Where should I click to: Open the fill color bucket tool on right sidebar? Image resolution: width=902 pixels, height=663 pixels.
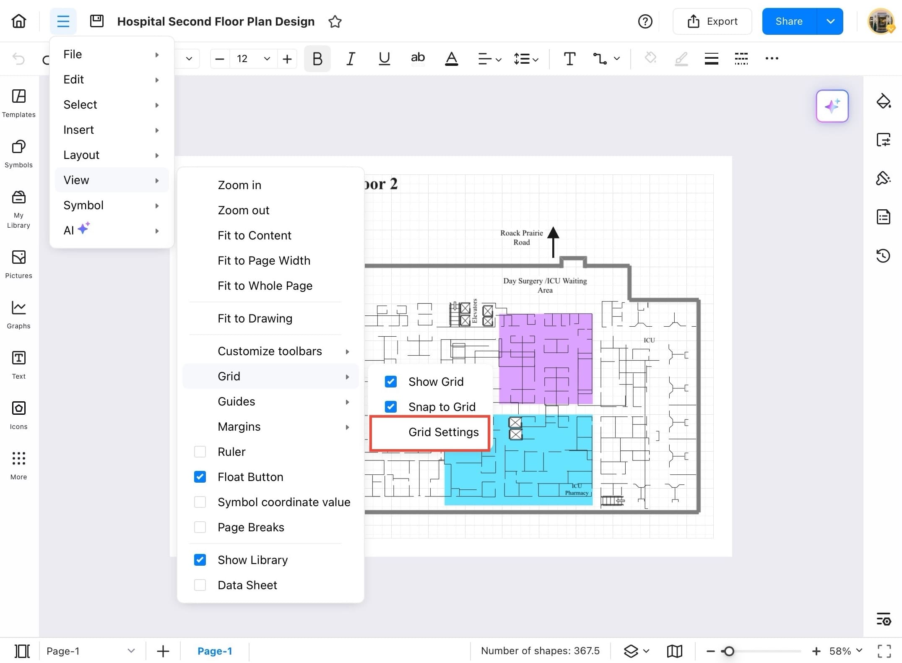coord(884,101)
